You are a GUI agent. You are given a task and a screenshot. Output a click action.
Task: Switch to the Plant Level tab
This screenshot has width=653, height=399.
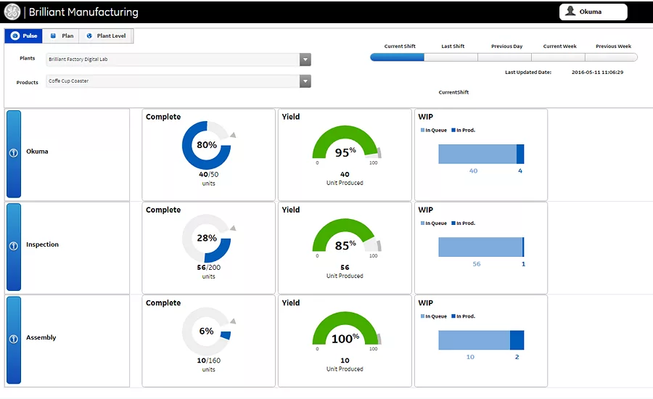tap(106, 36)
